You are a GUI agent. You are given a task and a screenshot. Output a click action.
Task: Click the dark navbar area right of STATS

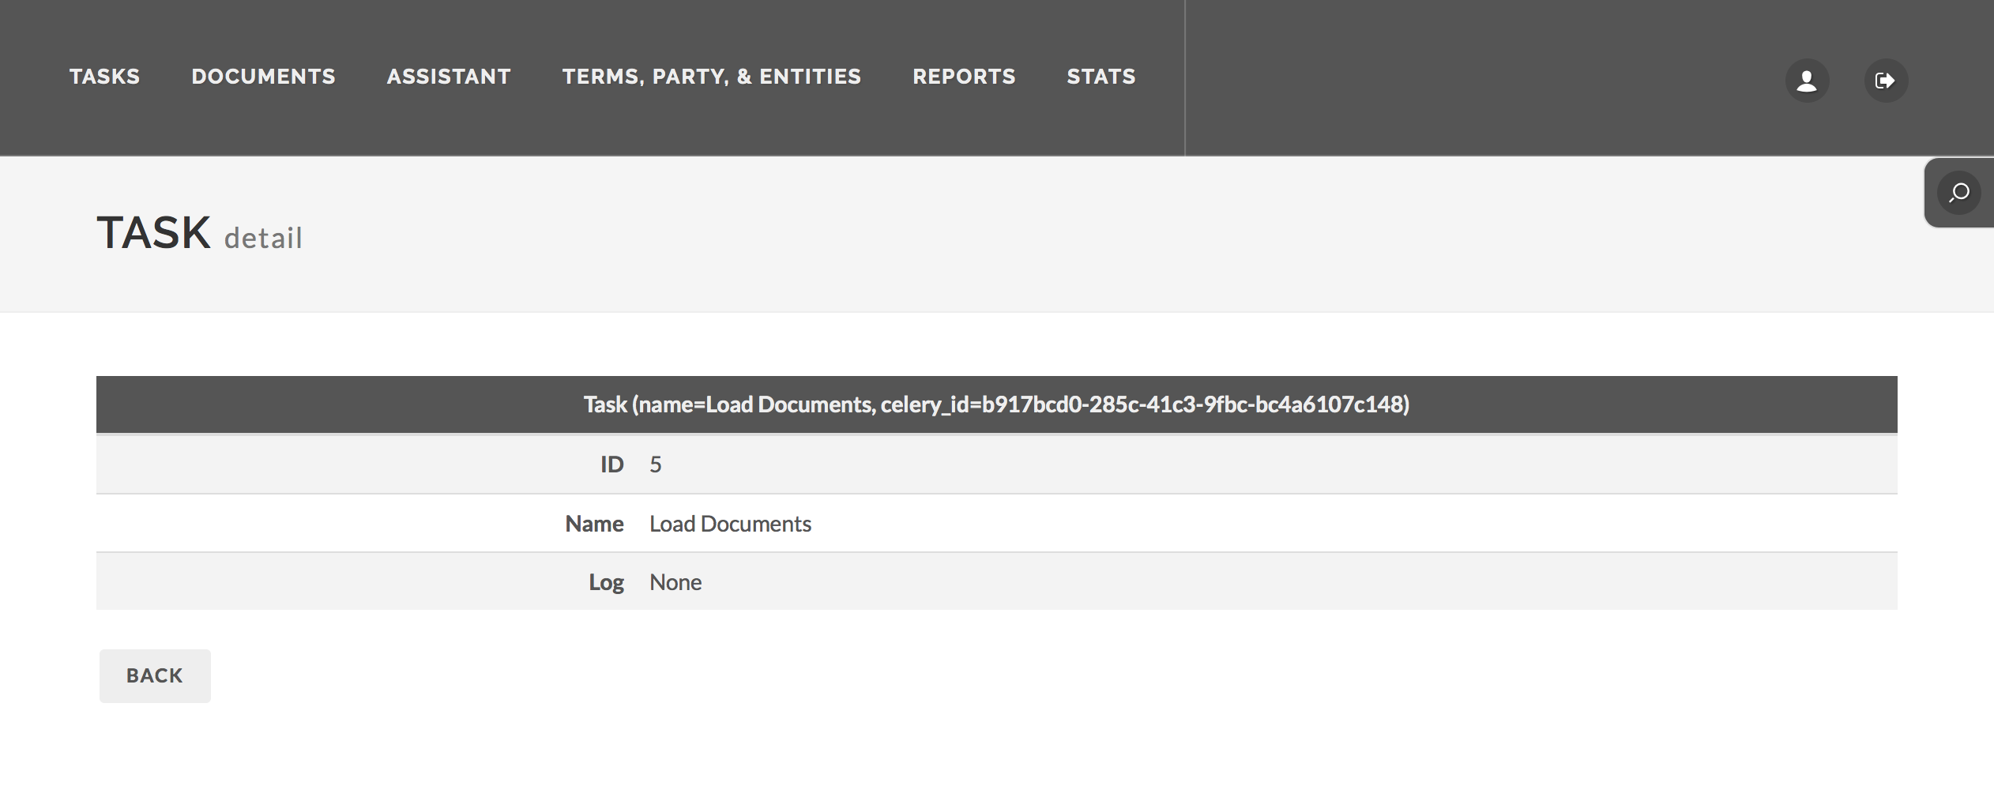pos(1422,77)
